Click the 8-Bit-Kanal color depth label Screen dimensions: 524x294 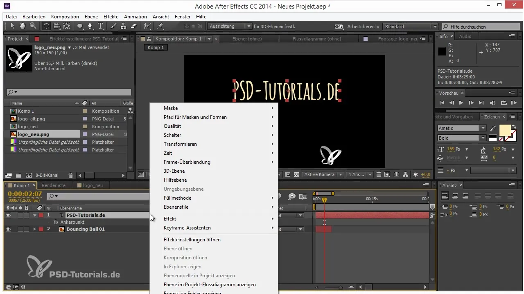click(x=47, y=175)
